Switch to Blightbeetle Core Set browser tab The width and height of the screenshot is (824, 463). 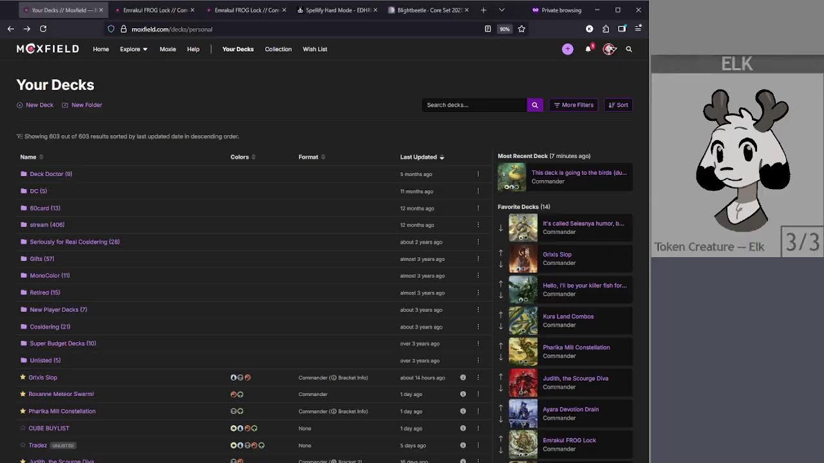[429, 10]
